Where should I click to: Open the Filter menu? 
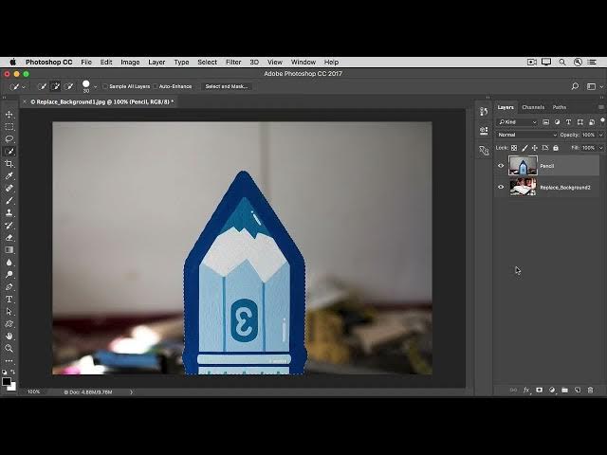[x=233, y=62]
